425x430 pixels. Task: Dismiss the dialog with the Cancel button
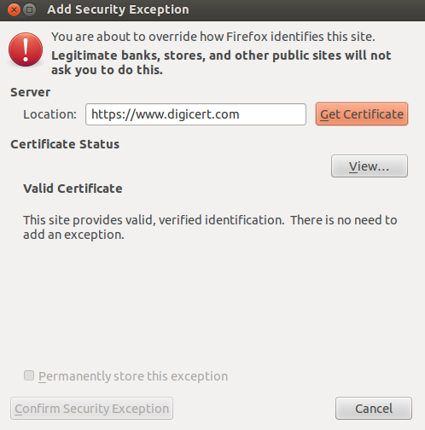coord(374,409)
